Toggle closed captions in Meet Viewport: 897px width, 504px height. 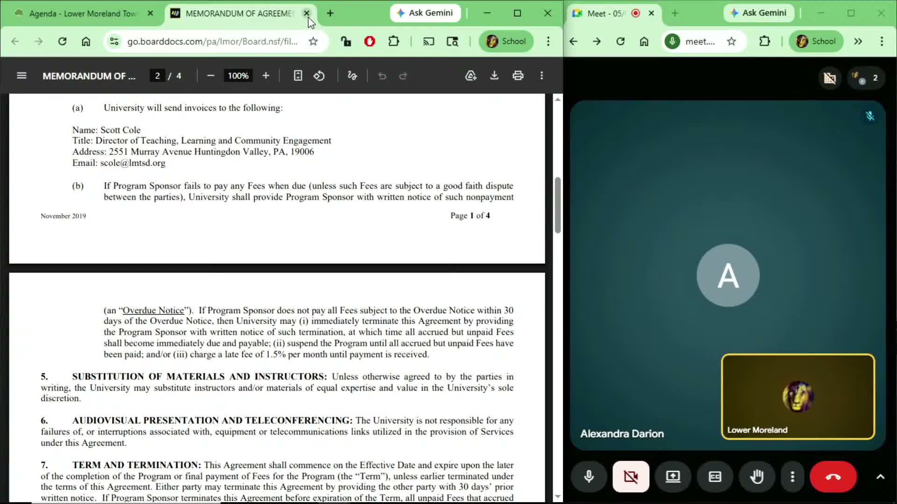click(715, 476)
